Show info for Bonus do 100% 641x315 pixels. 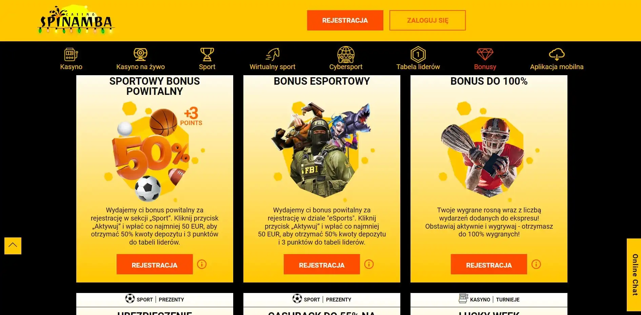point(536,264)
